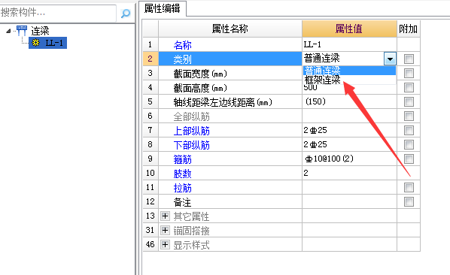
Task: Toggle the 全部纵筋 row 附加 checkbox
Action: (409, 116)
